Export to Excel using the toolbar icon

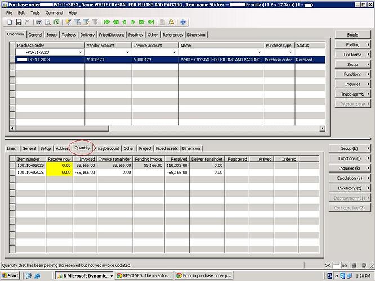[x=56, y=22]
